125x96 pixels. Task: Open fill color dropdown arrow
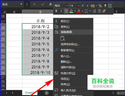click(x=75, y=11)
